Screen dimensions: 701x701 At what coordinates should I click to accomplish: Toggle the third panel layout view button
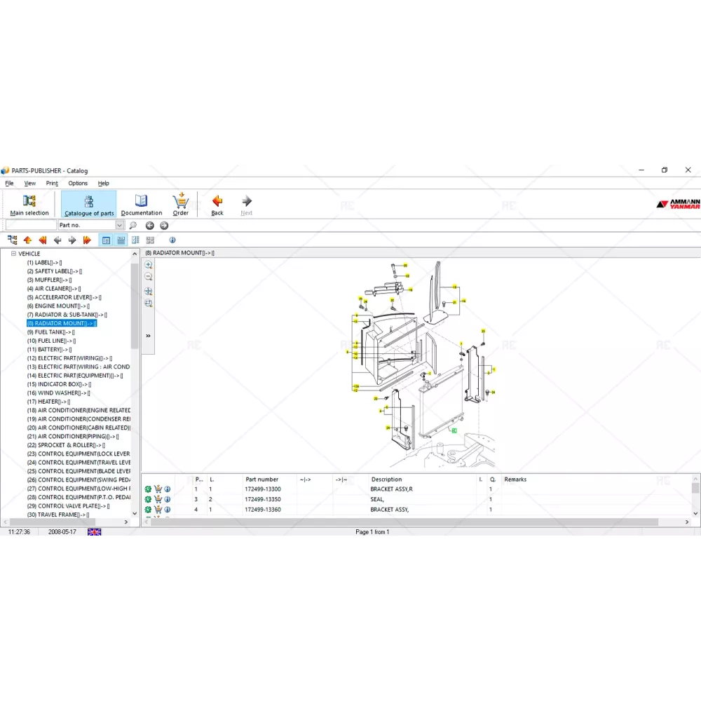tap(135, 240)
